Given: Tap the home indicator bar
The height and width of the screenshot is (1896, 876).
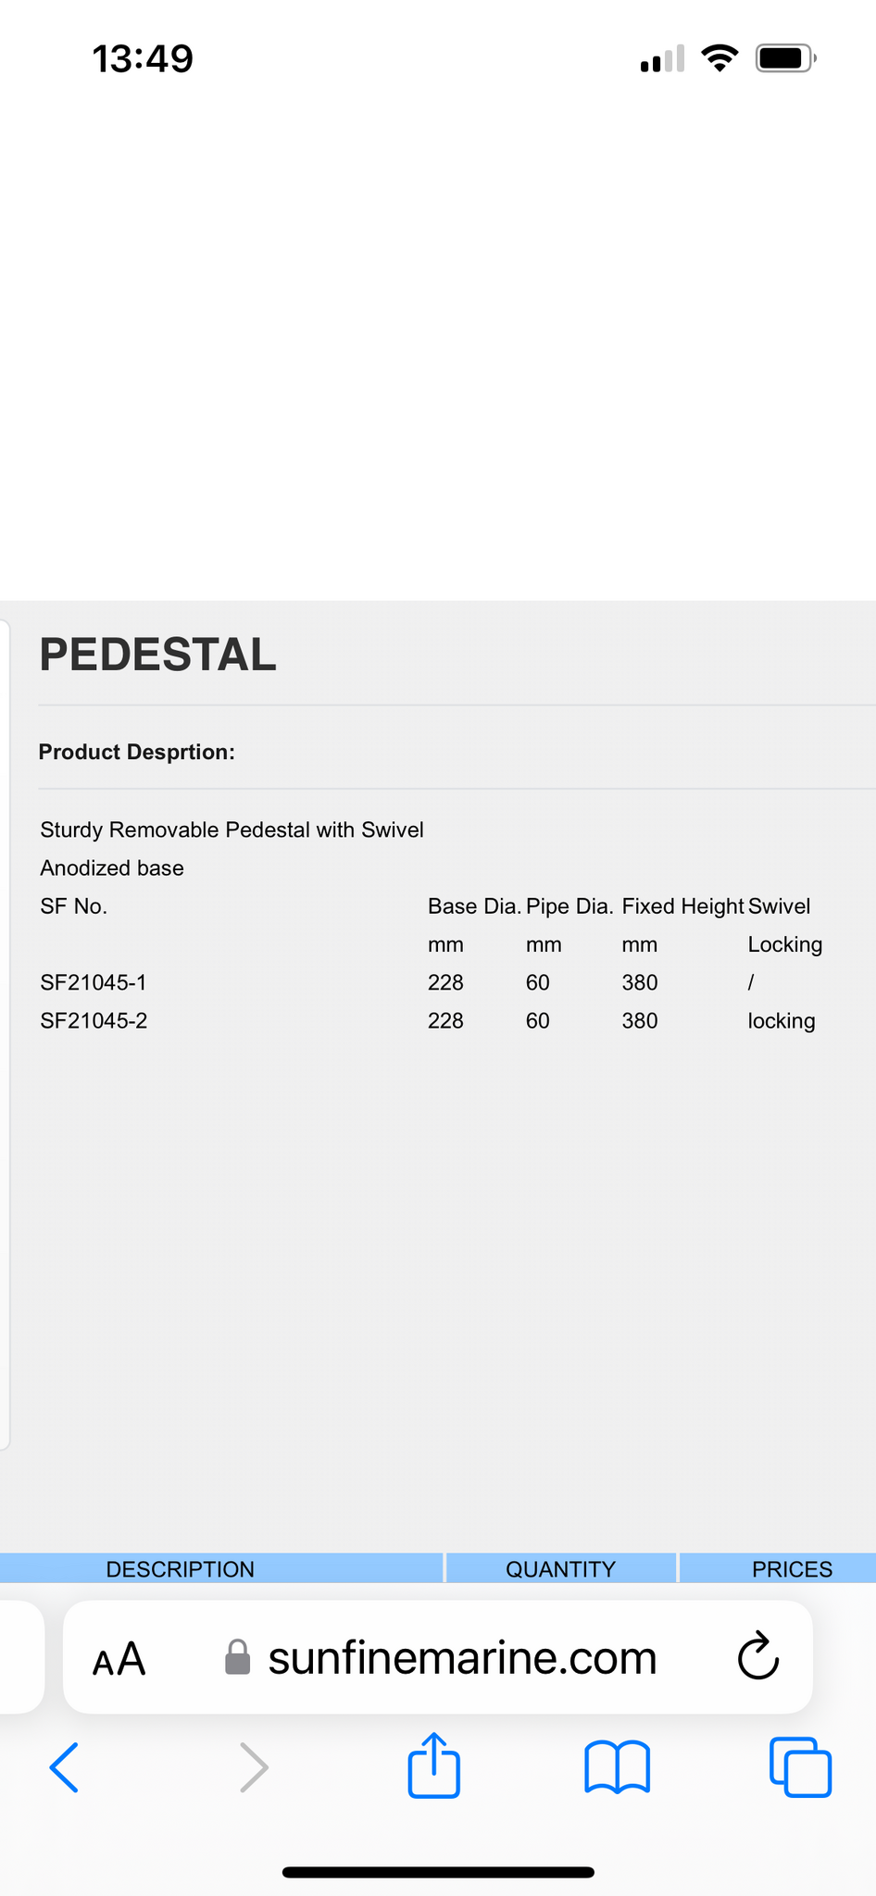Looking at the screenshot, I should 438,1872.
